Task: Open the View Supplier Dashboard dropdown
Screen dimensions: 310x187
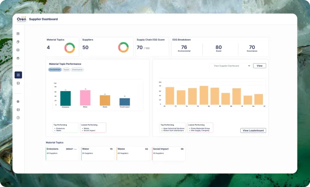Action: (232, 66)
